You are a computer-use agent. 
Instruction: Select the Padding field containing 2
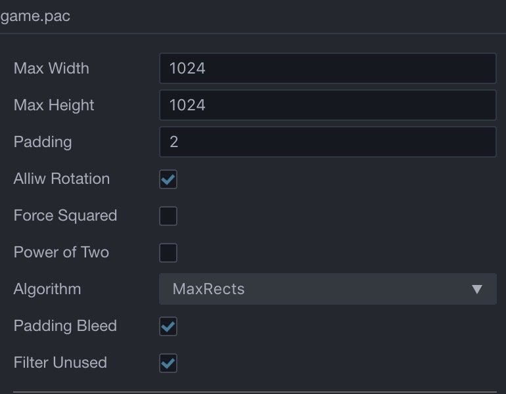(x=327, y=142)
